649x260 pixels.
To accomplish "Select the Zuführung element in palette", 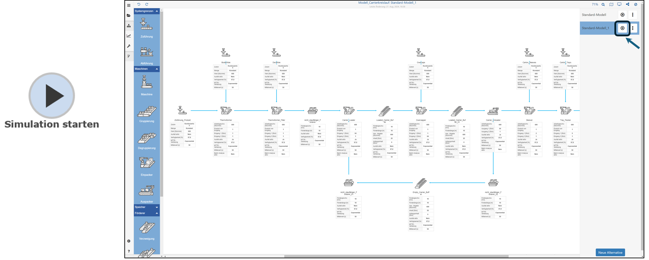I will click(x=147, y=27).
